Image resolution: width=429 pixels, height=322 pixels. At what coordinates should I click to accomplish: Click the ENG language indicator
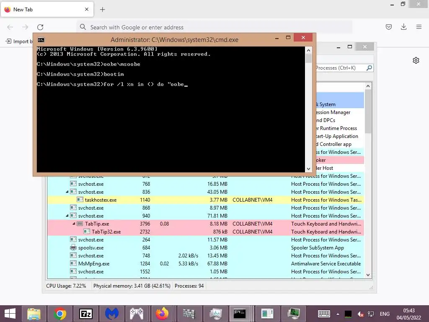tap(385, 314)
